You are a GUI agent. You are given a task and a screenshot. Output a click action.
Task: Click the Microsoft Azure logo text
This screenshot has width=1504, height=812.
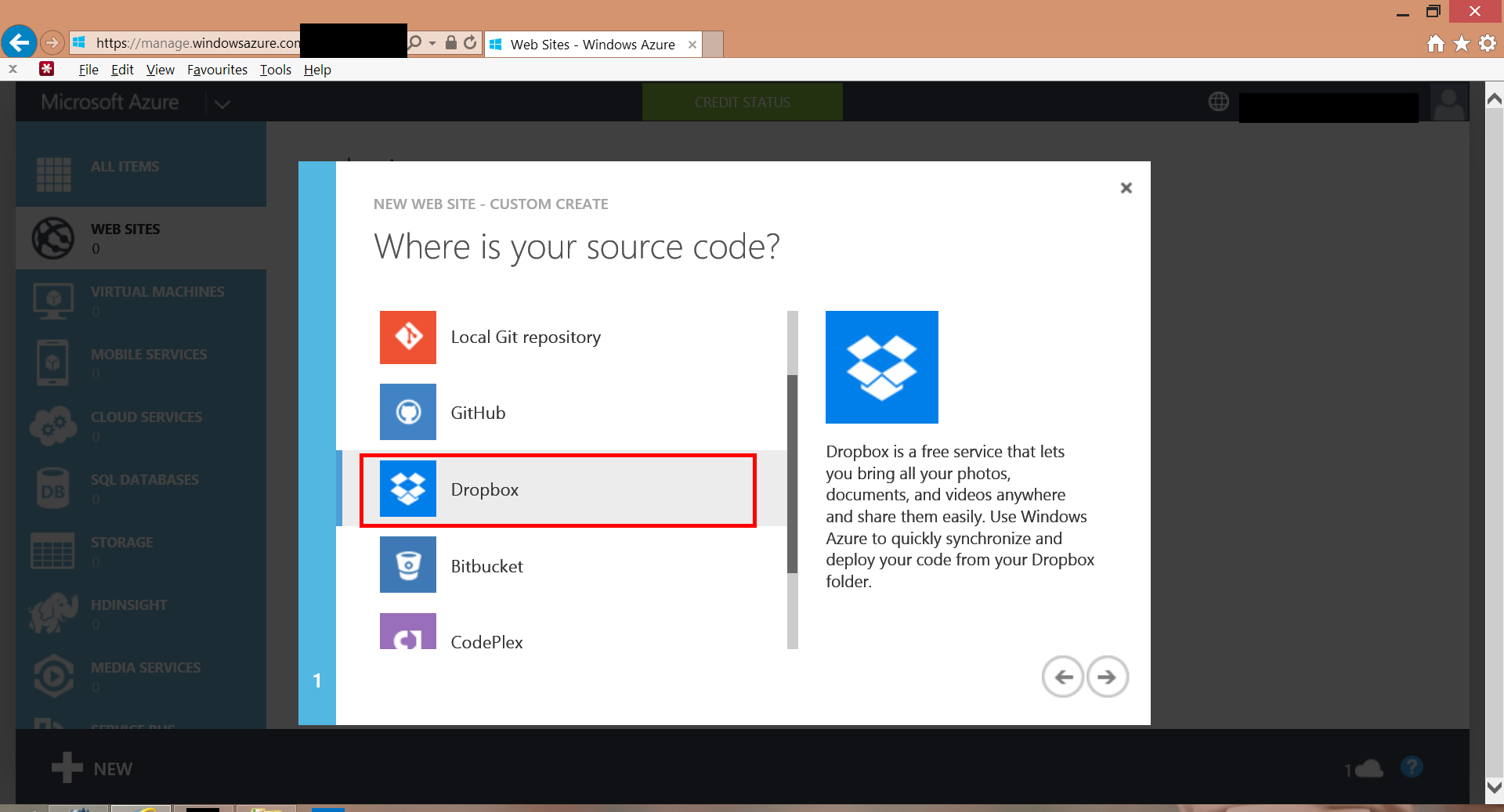click(110, 102)
